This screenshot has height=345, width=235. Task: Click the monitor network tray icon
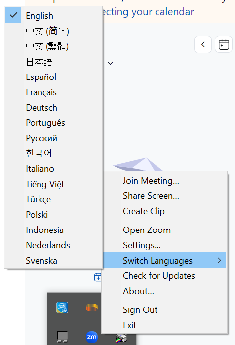(62, 337)
